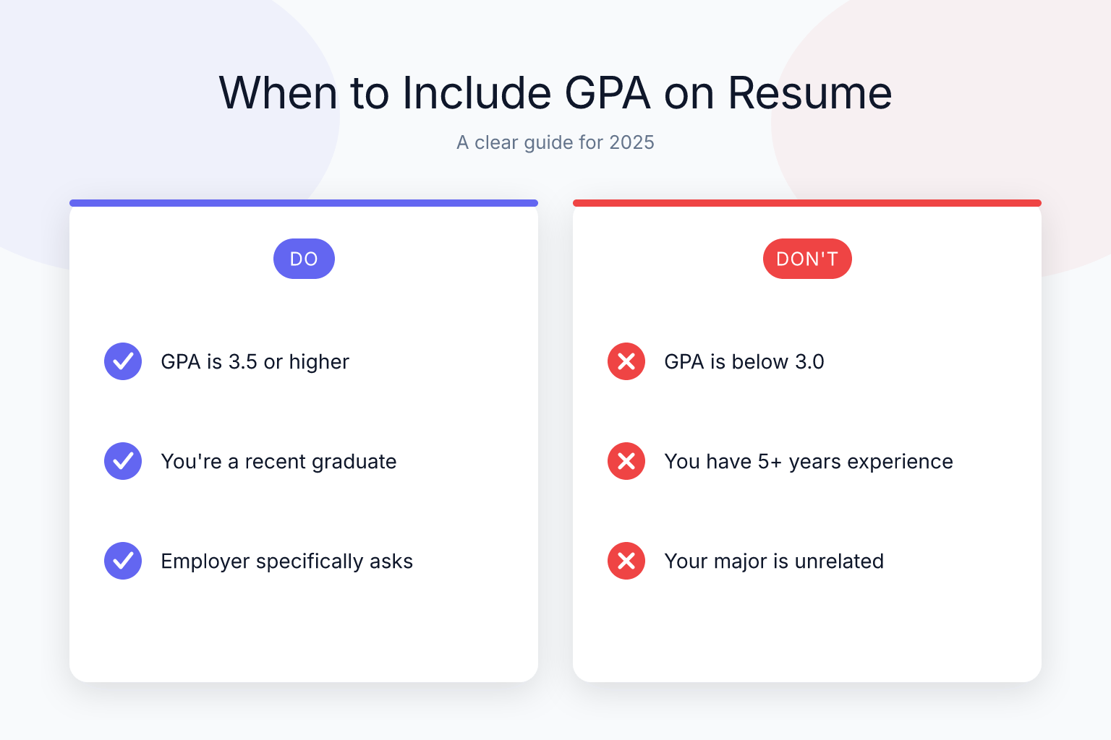Select the purple DO badge

[x=304, y=259]
